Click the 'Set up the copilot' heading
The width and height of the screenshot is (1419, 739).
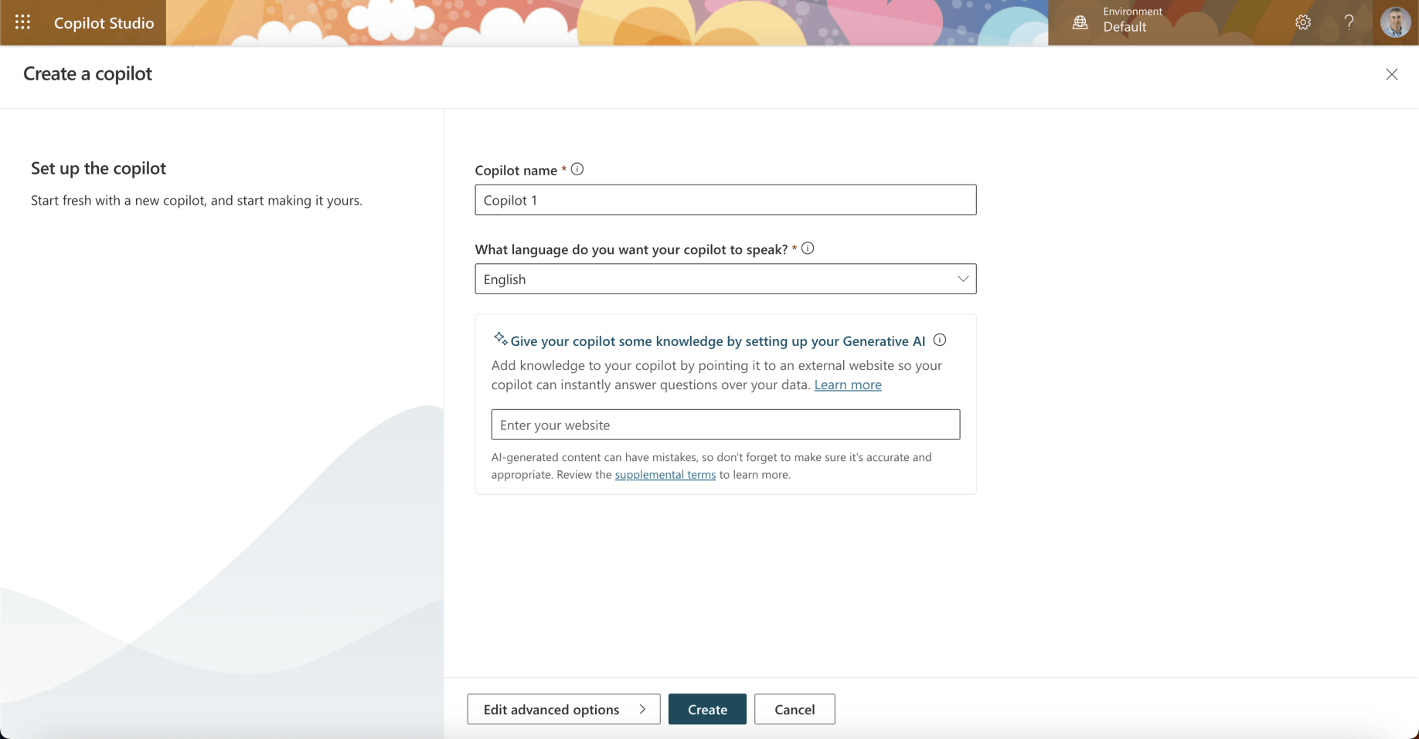[99, 168]
